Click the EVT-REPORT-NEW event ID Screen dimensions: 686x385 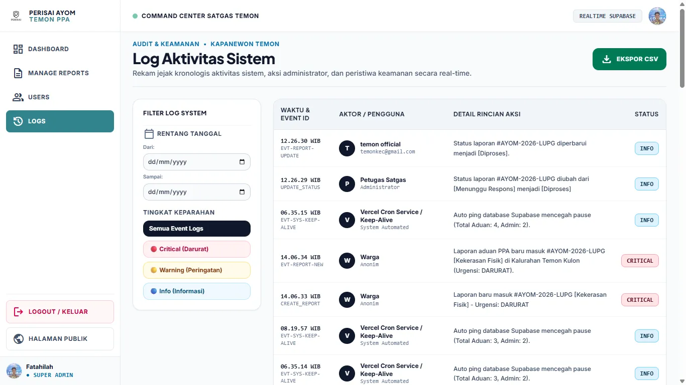(x=302, y=265)
